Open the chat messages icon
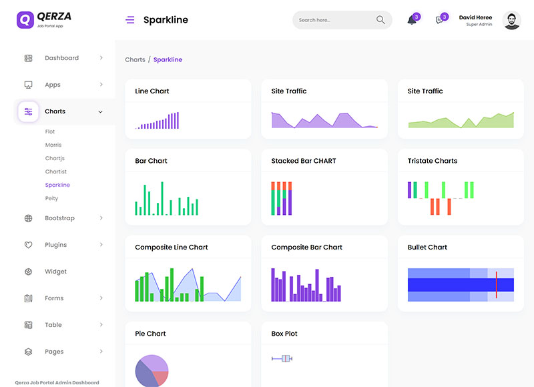Image resolution: width=534 pixels, height=387 pixels. point(439,20)
